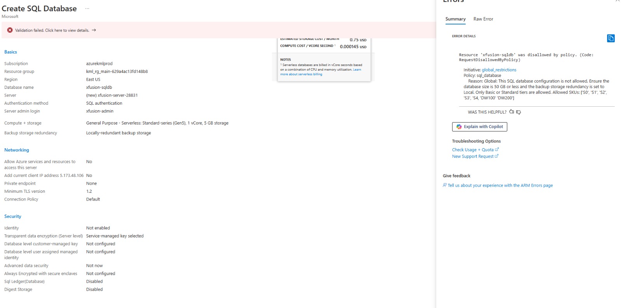621x308 pixels.
Task: Click the Minimum TLS version label
Action: point(24,191)
